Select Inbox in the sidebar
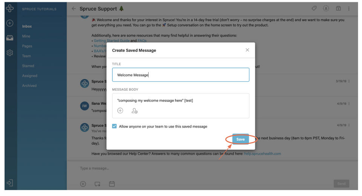Viewport: 362px width, 196px height. pyautogui.click(x=27, y=26)
